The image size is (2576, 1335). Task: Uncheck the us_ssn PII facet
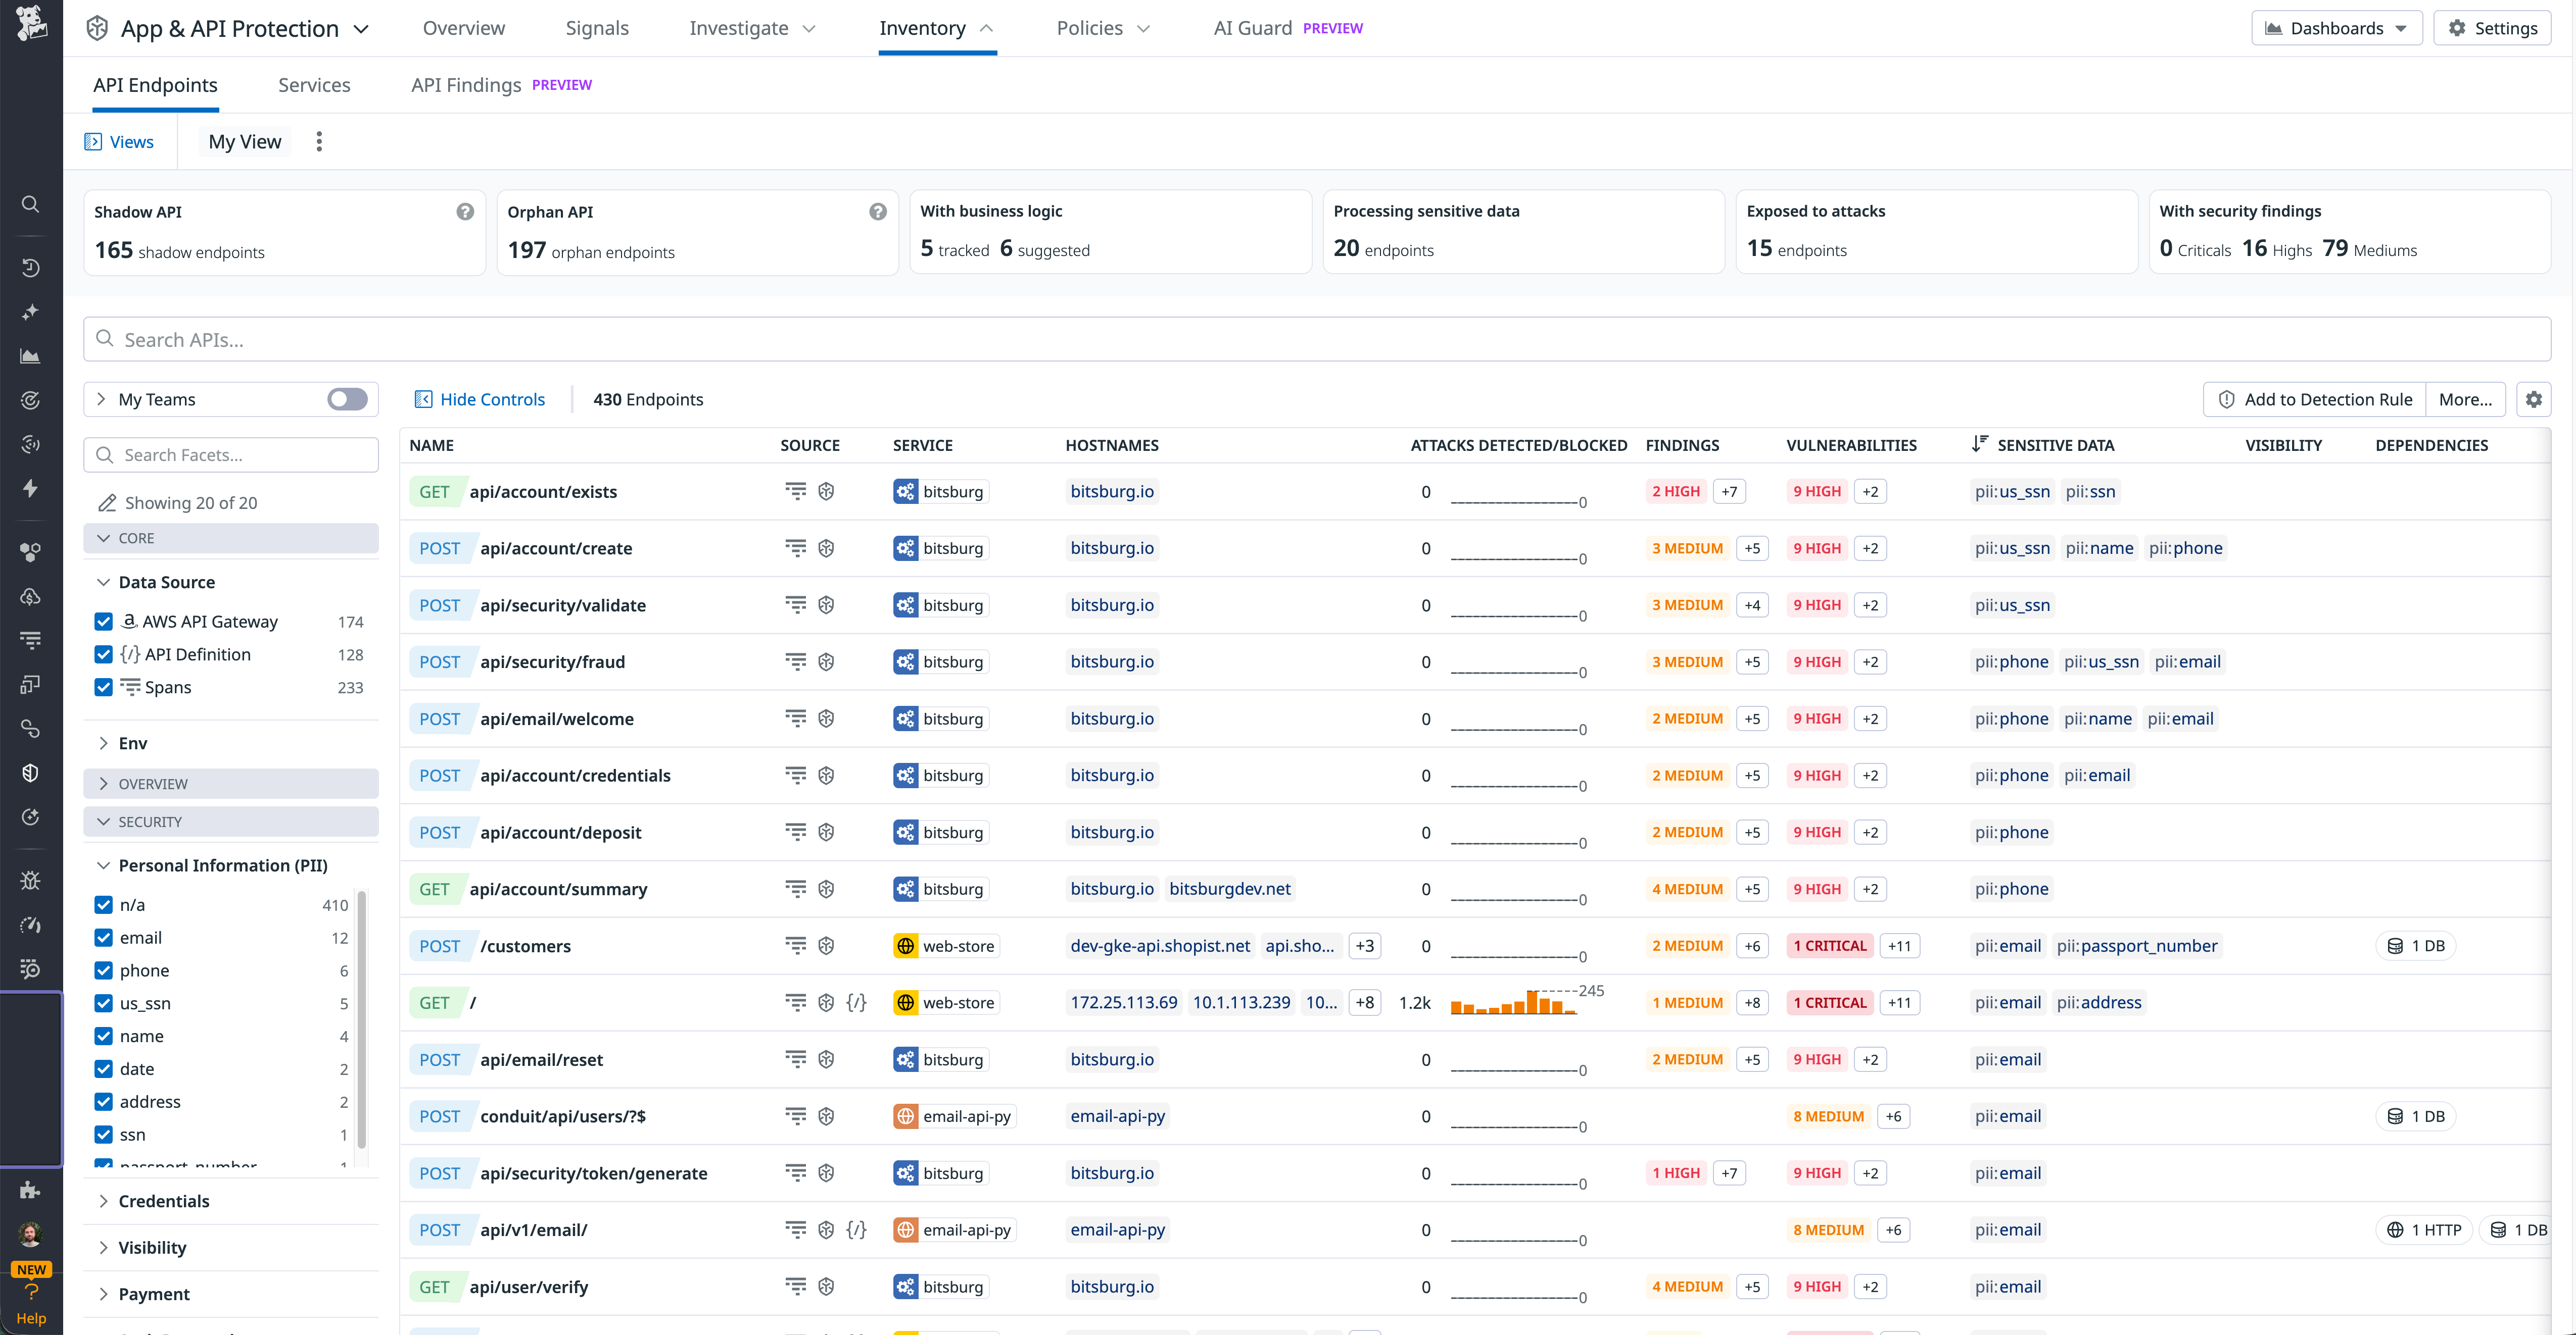click(x=104, y=1002)
